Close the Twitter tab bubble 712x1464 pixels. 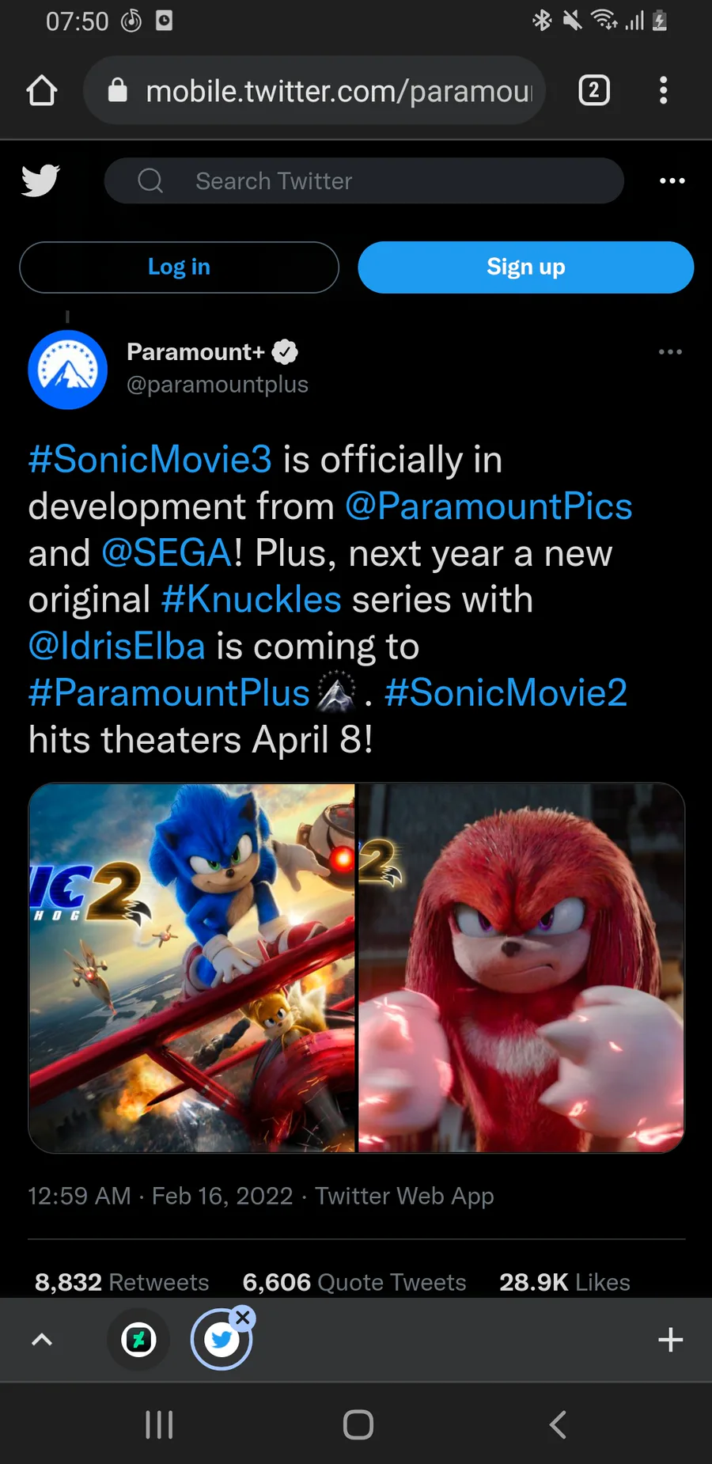(243, 1318)
